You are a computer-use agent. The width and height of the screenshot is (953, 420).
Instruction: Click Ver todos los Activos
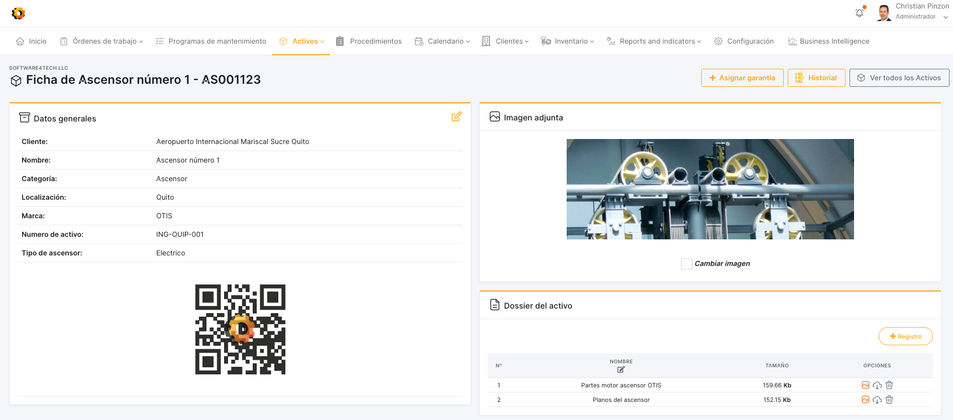(899, 78)
